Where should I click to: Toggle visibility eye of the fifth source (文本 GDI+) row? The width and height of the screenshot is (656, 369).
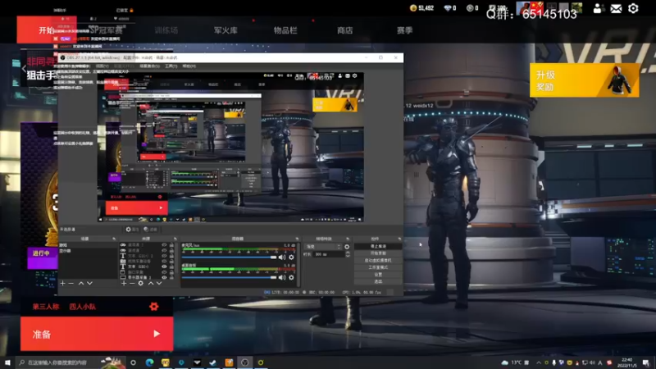[164, 266]
